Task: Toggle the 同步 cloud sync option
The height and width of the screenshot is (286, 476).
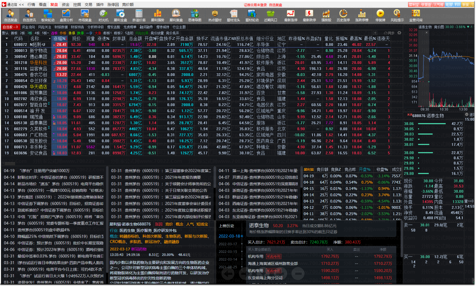Action: tap(389, 33)
